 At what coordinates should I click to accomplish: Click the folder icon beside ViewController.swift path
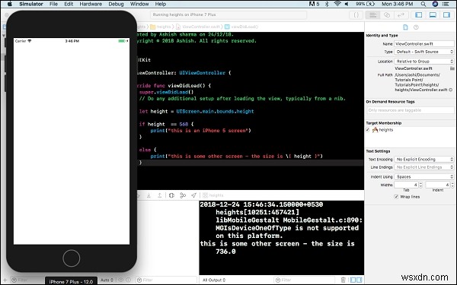coord(452,68)
